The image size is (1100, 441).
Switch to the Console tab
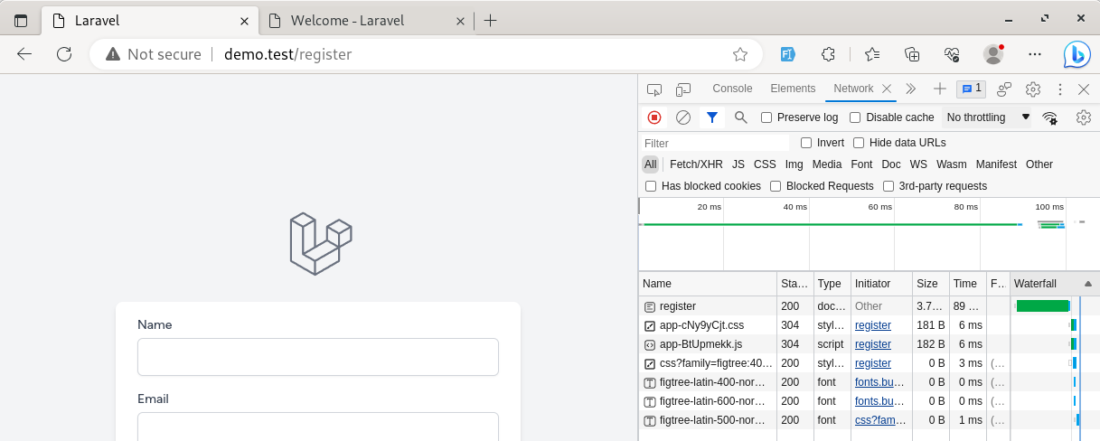[732, 89]
